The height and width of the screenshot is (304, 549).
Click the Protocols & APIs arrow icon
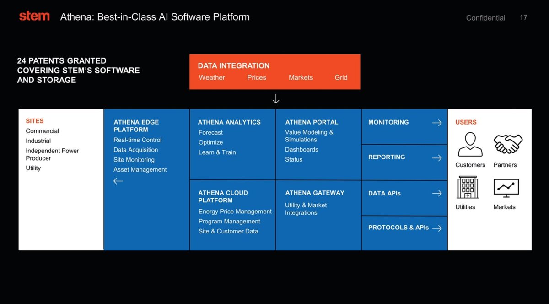point(438,228)
